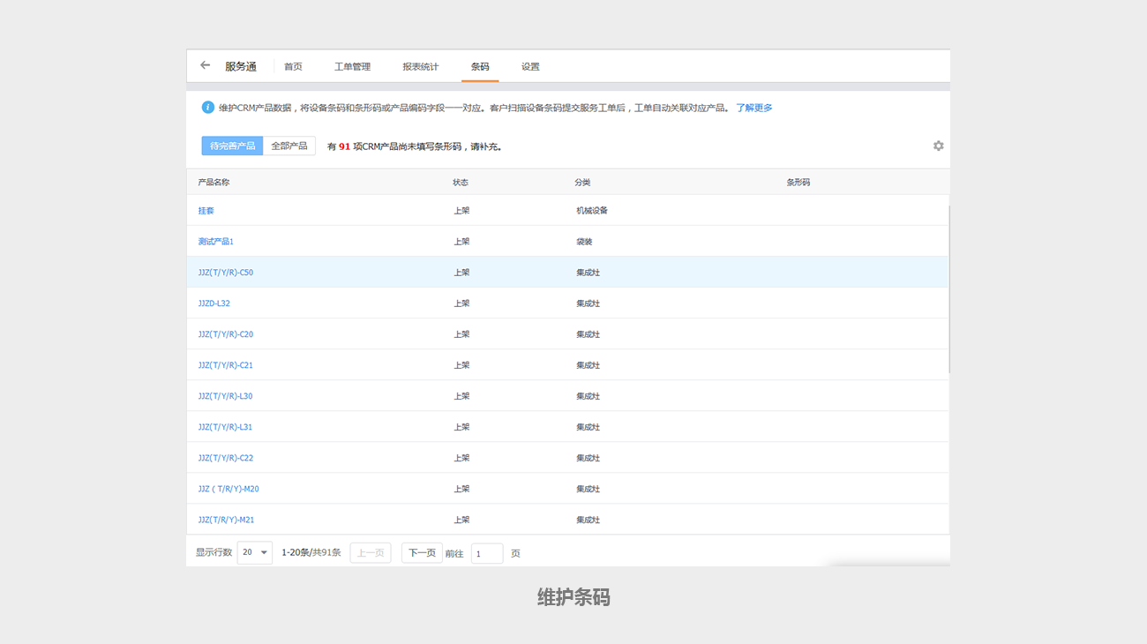Viewport: 1147px width, 644px height.
Task: Expand the rows-per-page dropdown showing 20
Action: point(254,553)
